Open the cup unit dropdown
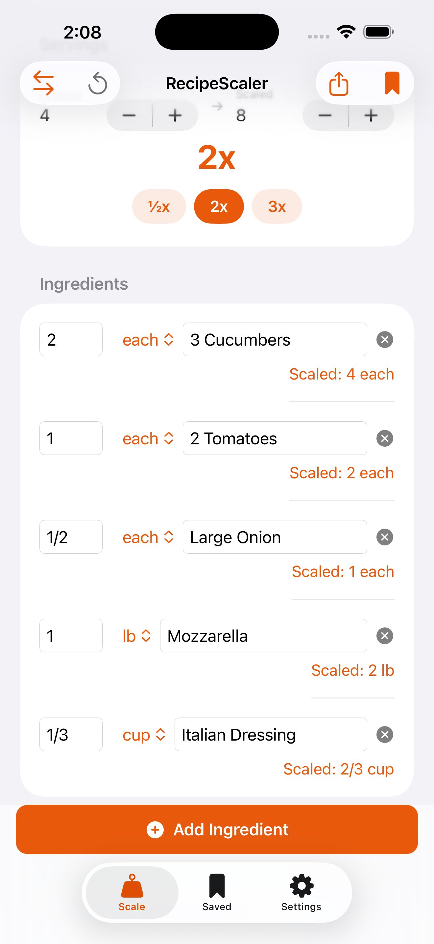The height and width of the screenshot is (944, 434). coord(144,734)
